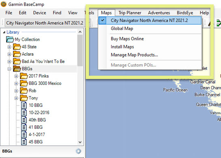Open the gear options for BBGs
Image resolution: width=221 pixels, height=158 pixels.
pyautogui.click(x=78, y=151)
